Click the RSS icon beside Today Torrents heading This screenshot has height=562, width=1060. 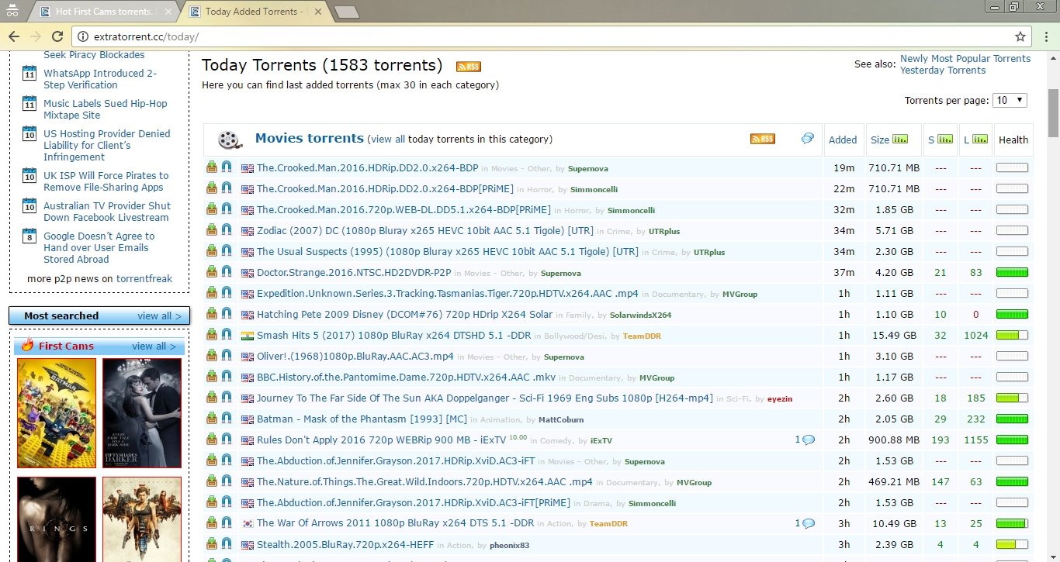(468, 67)
